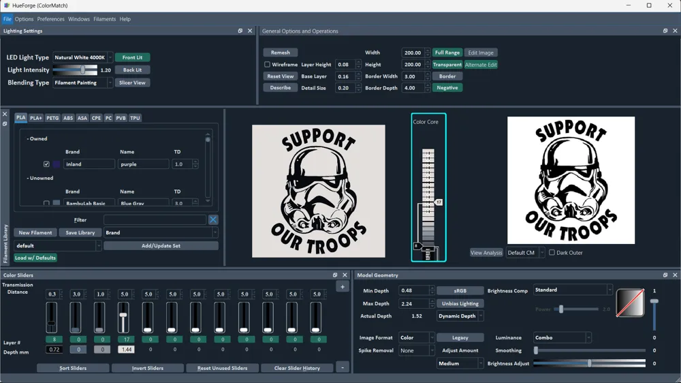Open the Luminance Combo dropdown

563,338
